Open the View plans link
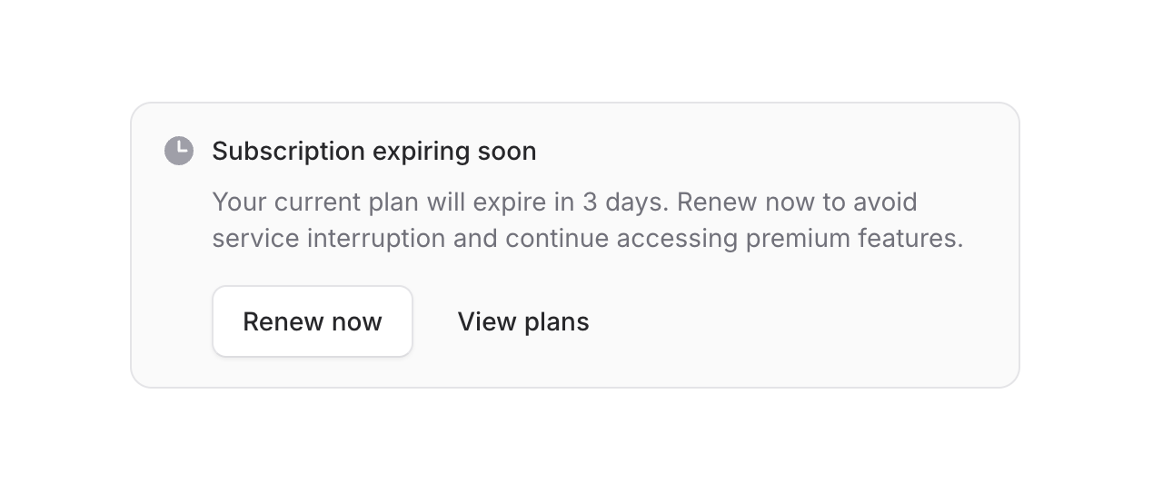 tap(523, 321)
